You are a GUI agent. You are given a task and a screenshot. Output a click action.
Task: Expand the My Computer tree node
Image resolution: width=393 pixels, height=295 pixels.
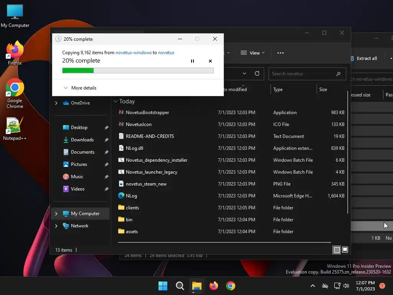point(56,214)
